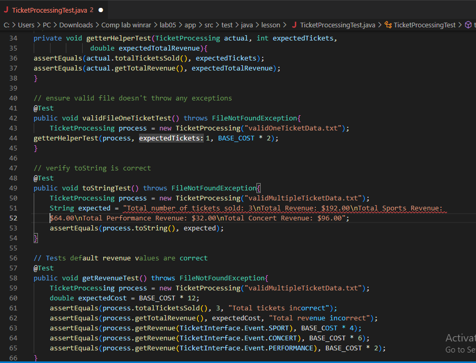Click BASE_COST on line 44
The width and height of the screenshot is (476, 363).
(236, 138)
